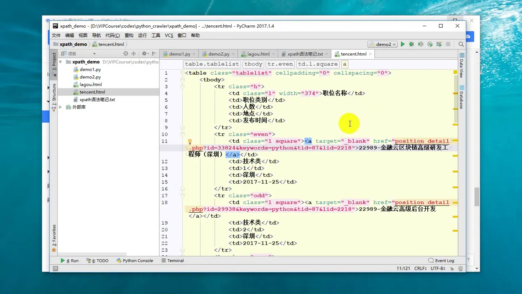Image resolution: width=522 pixels, height=294 pixels.
Task: Open the Terminal tool window
Action: (x=173, y=261)
